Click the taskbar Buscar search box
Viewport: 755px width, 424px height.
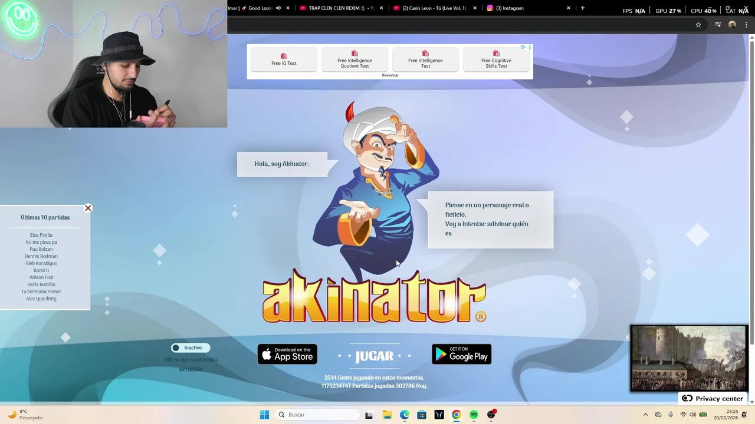point(318,415)
